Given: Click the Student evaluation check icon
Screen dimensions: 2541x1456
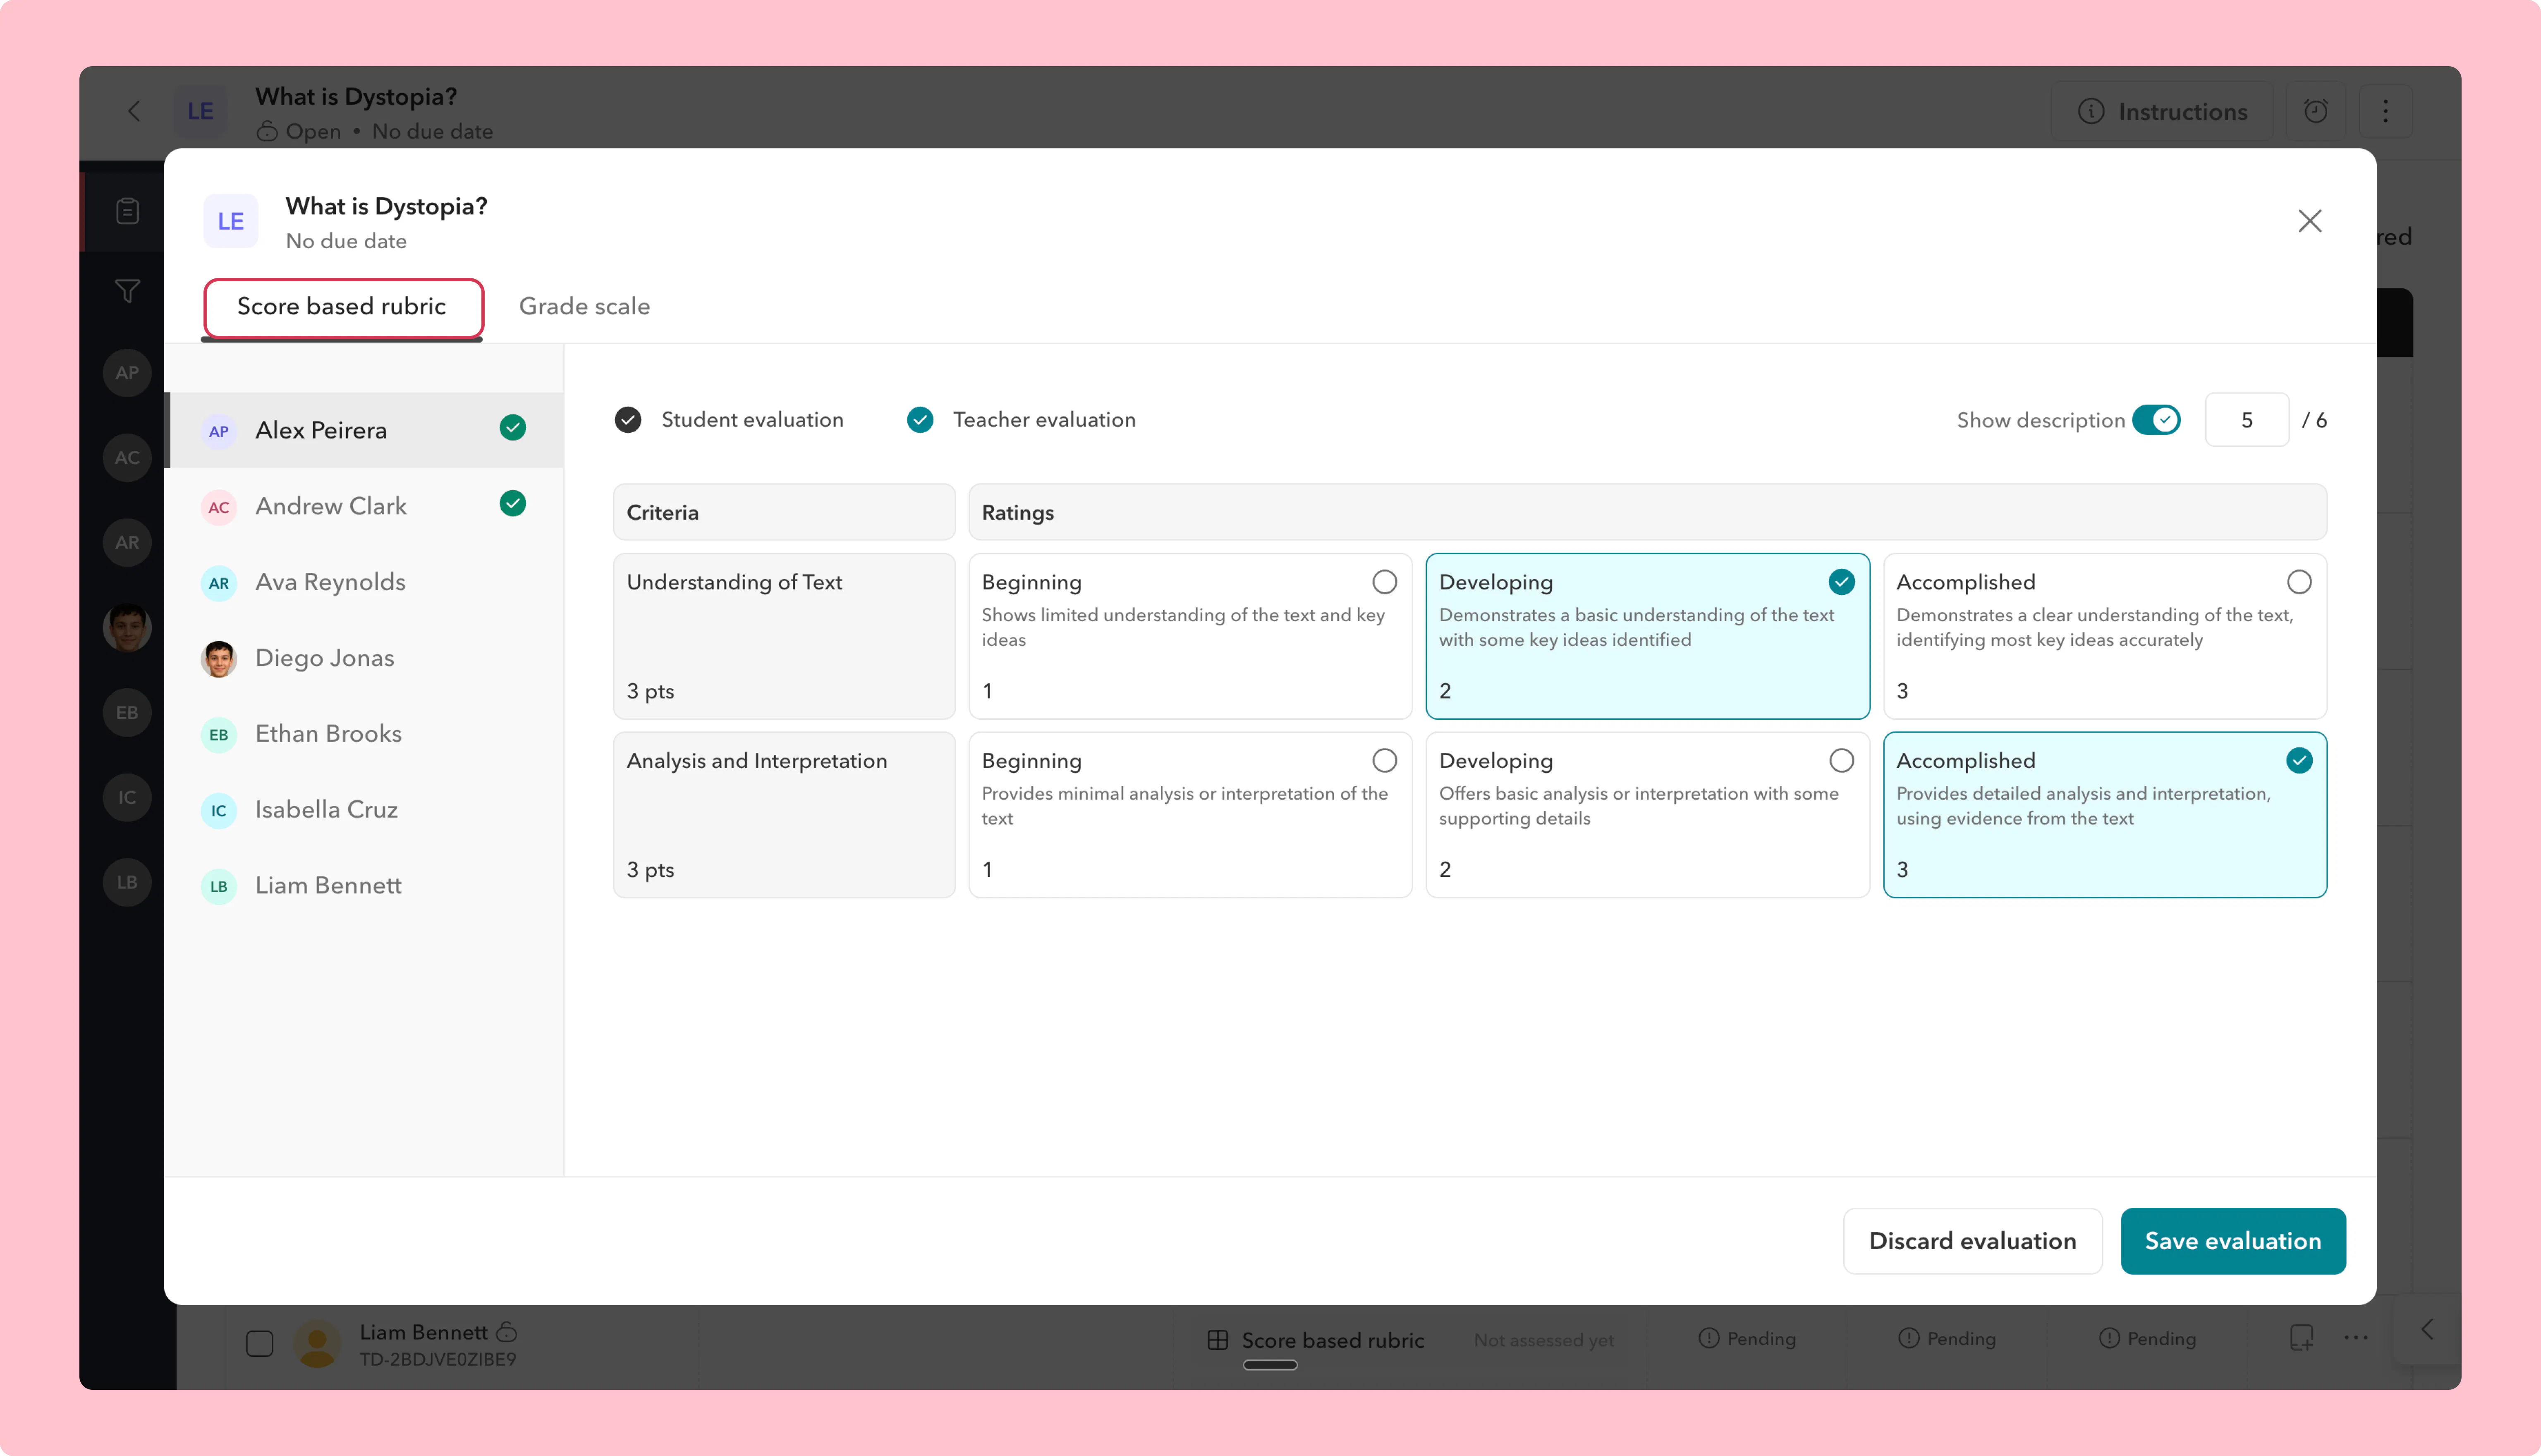Looking at the screenshot, I should [x=628, y=420].
